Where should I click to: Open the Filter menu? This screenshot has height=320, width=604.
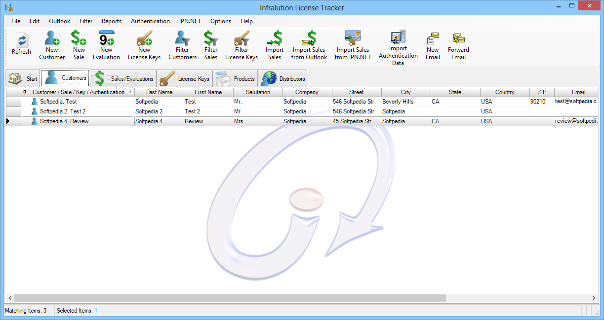pos(86,21)
